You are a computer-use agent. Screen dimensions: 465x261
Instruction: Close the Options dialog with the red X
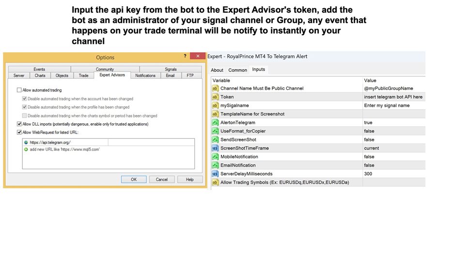click(198, 56)
